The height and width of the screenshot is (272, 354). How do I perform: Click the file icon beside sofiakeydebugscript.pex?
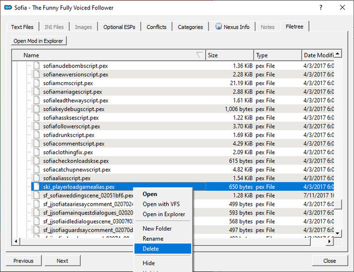(37, 109)
